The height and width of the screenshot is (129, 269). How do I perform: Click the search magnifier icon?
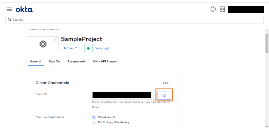tap(10, 20)
